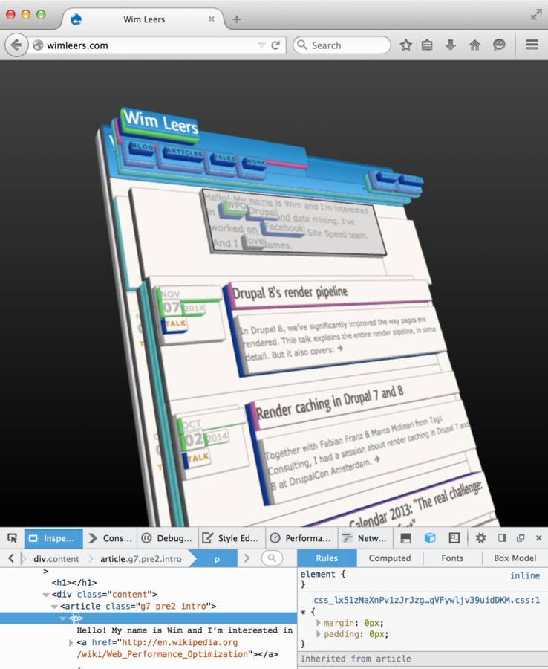Open a new browser tab
Viewport: 548px width, 669px height.
point(236,19)
